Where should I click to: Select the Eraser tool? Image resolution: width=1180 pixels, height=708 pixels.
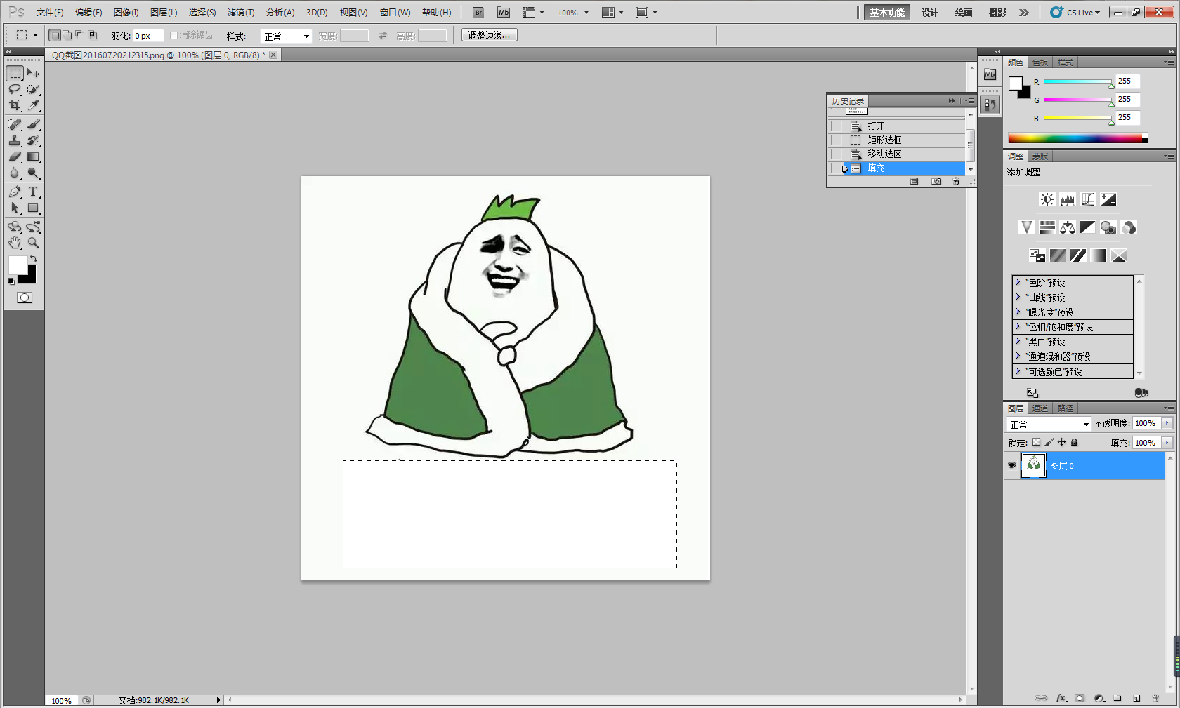coord(15,156)
